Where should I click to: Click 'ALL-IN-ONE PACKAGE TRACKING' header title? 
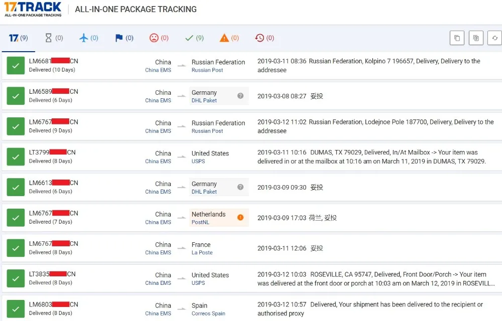(136, 9)
